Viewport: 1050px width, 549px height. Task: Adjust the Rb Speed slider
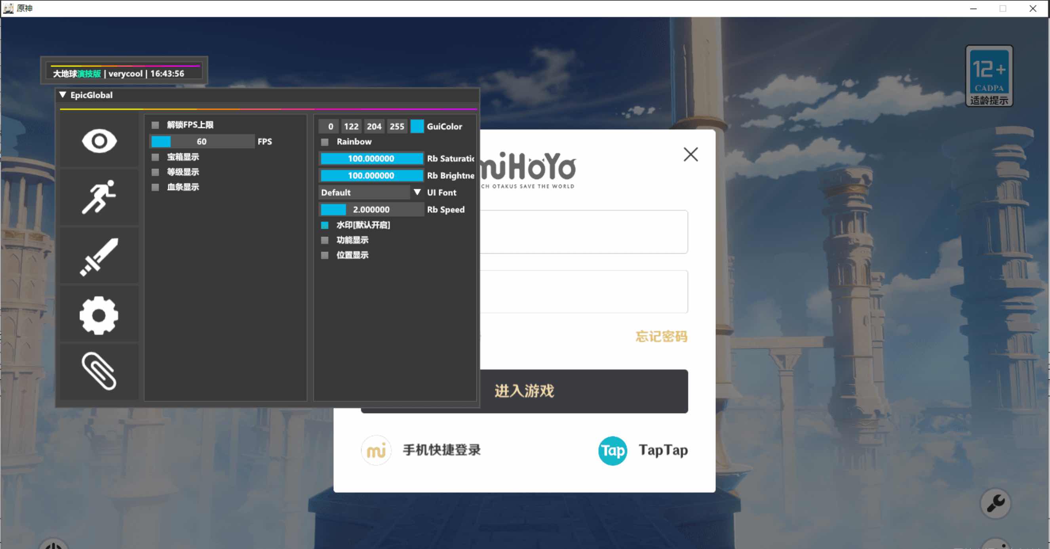[371, 210]
